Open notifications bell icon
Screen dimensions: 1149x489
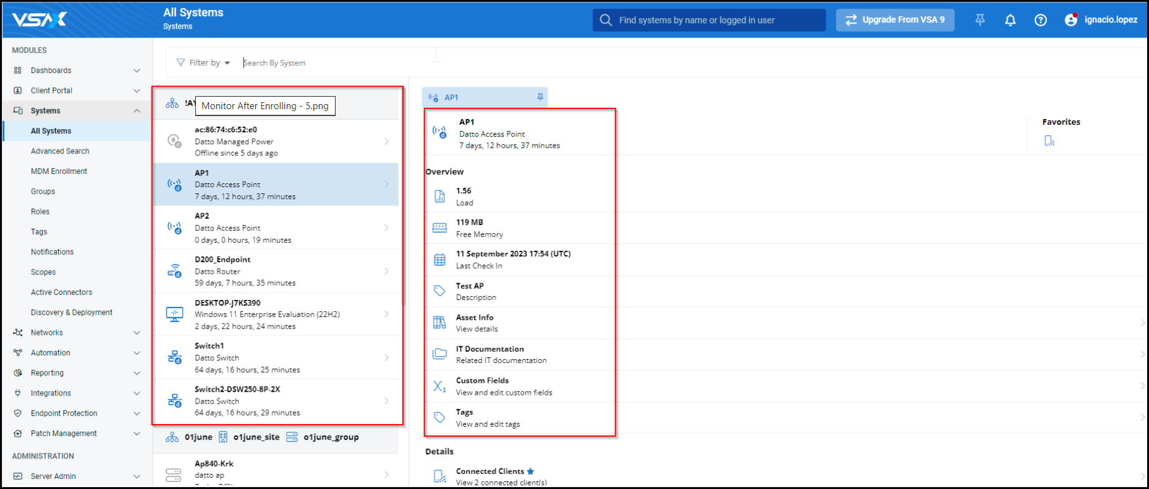(1011, 20)
